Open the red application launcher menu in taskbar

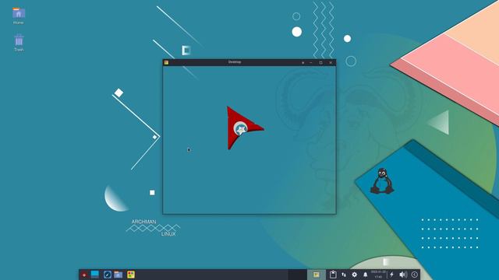[x=84, y=275]
